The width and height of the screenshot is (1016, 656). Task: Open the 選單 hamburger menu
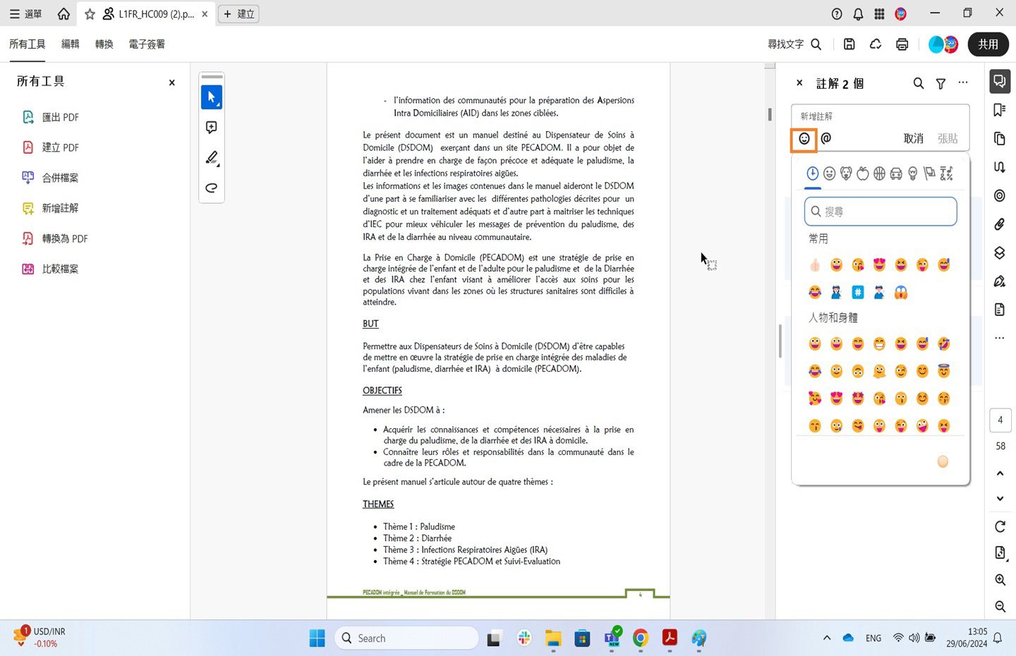(x=25, y=13)
